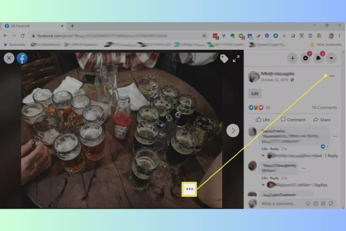Add a GIF to the comment
The height and width of the screenshot is (231, 346).
pyautogui.click(x=323, y=204)
